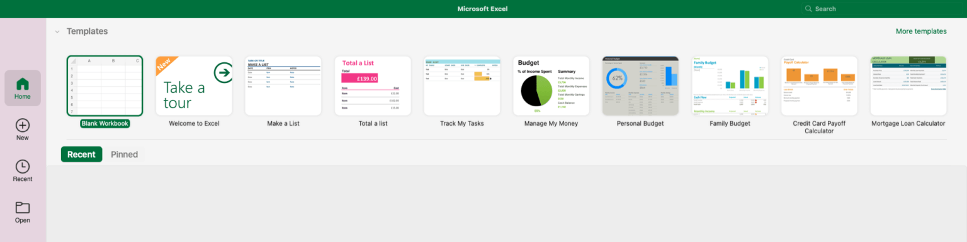
Task: Click 'Credit Card Payoff Calculator' caption
Action: click(x=819, y=128)
